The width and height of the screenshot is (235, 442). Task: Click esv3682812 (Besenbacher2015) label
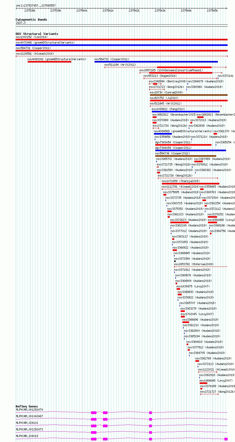175,115
